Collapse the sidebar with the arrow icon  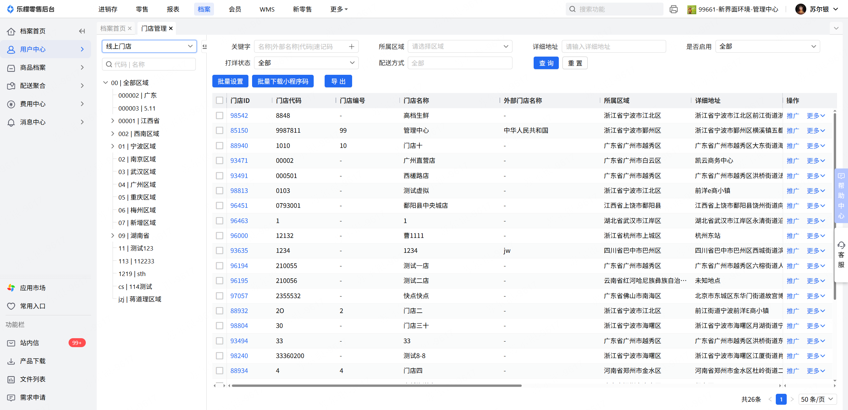coord(82,31)
